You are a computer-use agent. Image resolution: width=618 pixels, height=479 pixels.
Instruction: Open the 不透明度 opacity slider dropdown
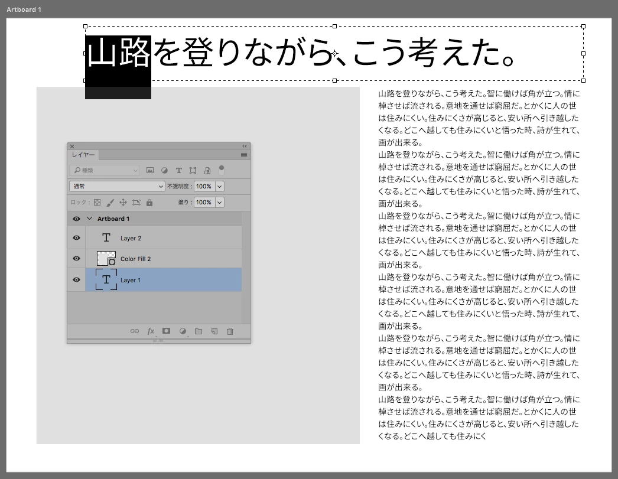click(220, 186)
